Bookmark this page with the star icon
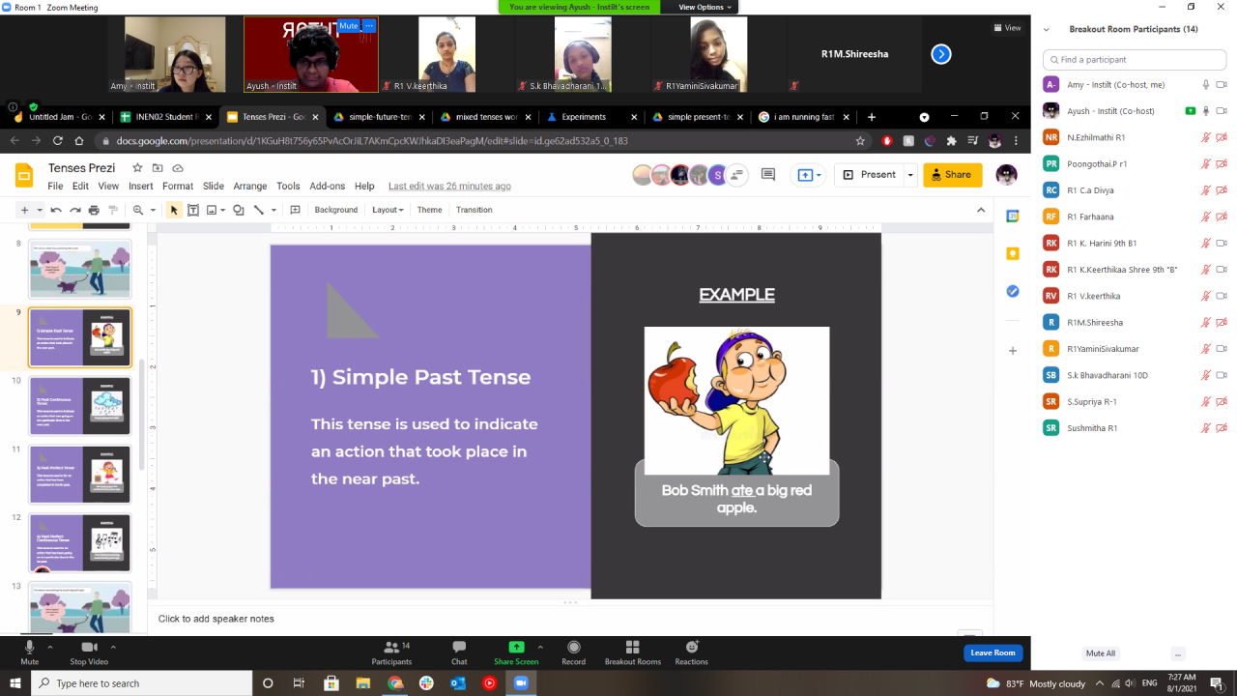This screenshot has height=696, width=1237. tap(860, 140)
